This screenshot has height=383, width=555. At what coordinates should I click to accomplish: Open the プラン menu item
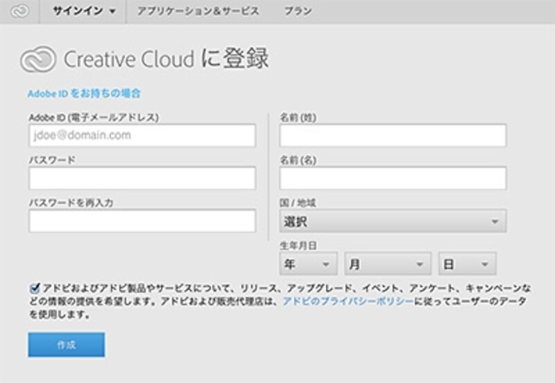tap(298, 11)
